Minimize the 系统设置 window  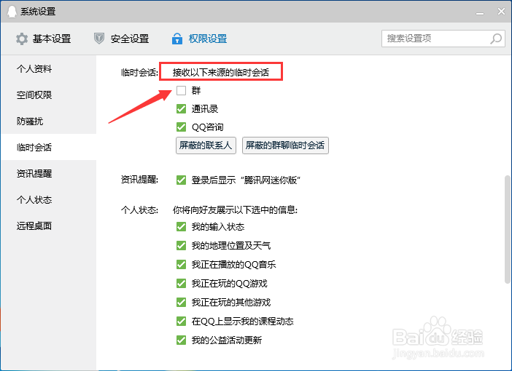[x=480, y=12]
